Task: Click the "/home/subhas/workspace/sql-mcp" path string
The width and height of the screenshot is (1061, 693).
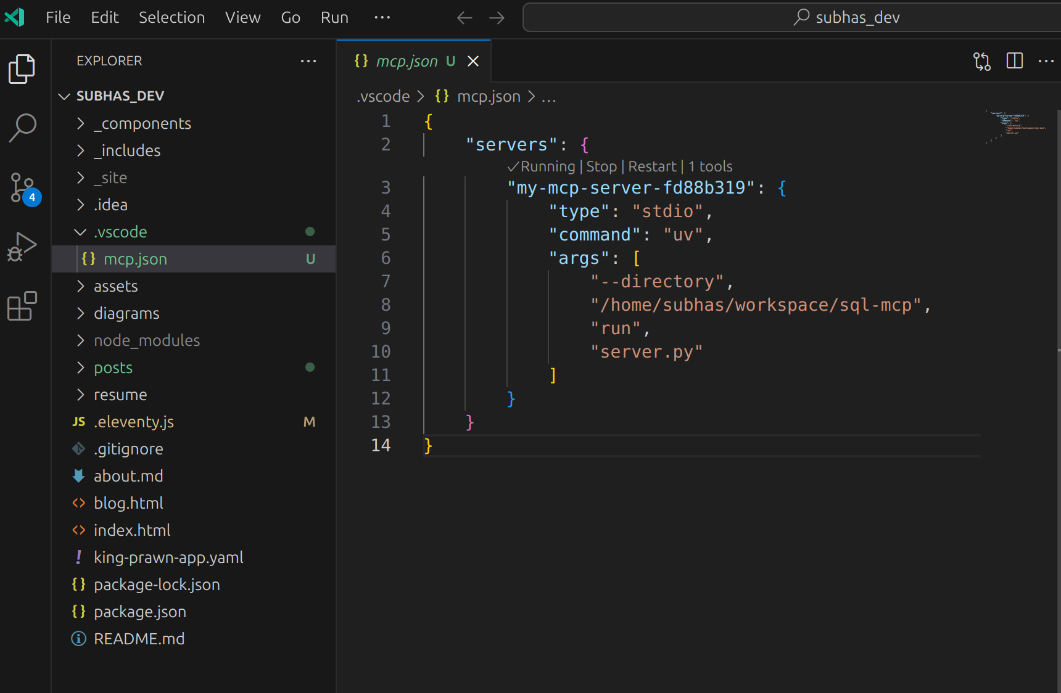Action: tap(756, 305)
